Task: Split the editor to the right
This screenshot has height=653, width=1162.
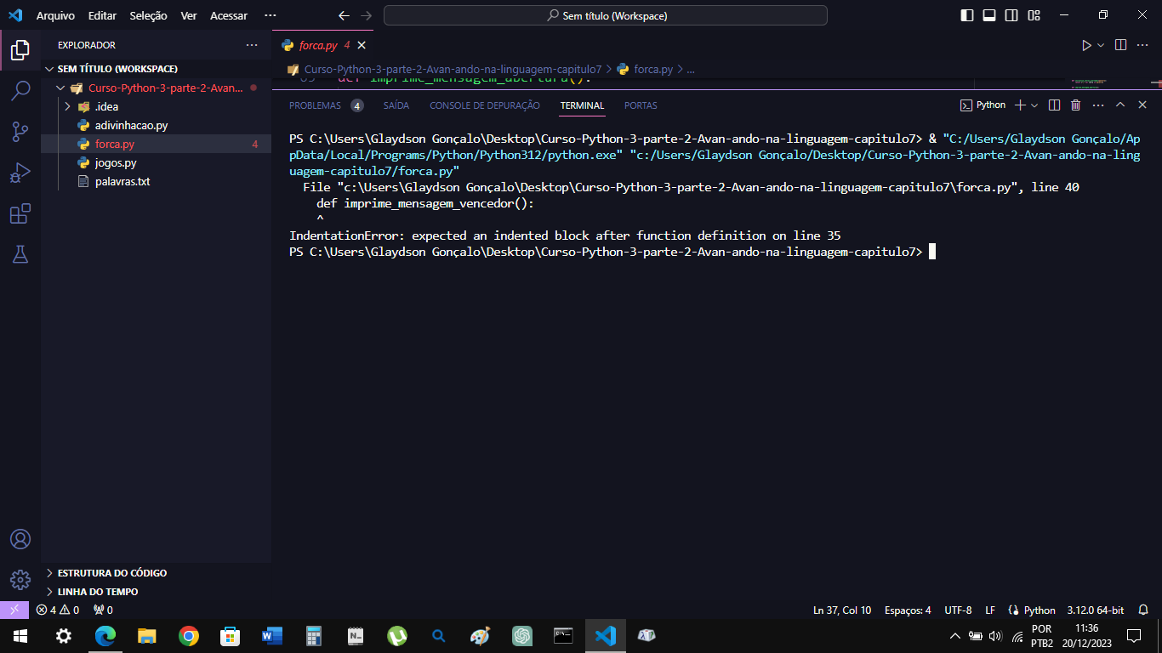Action: pos(1120,45)
